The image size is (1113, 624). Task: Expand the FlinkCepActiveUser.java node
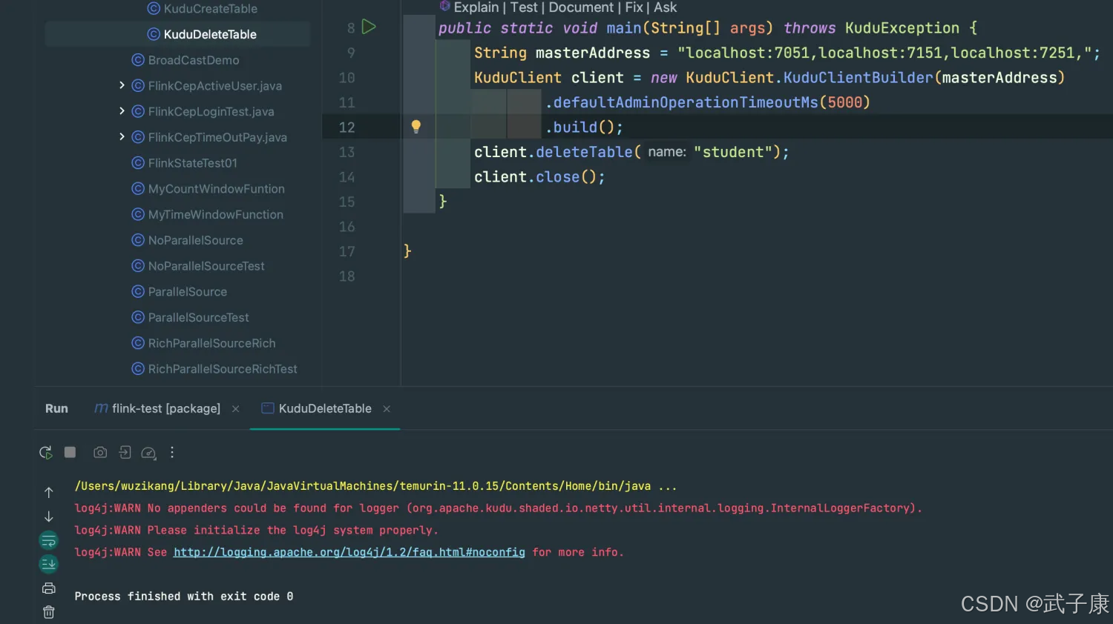(x=122, y=86)
